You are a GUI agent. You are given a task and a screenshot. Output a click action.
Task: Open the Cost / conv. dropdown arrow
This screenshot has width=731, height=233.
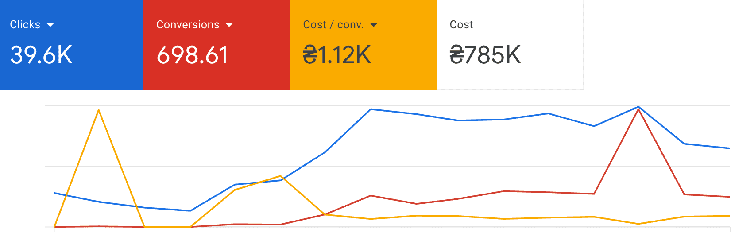pos(374,25)
